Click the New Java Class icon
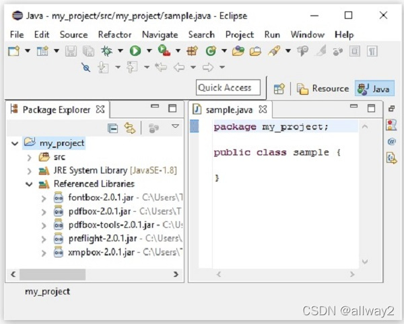This screenshot has height=324, width=404. coord(211,51)
